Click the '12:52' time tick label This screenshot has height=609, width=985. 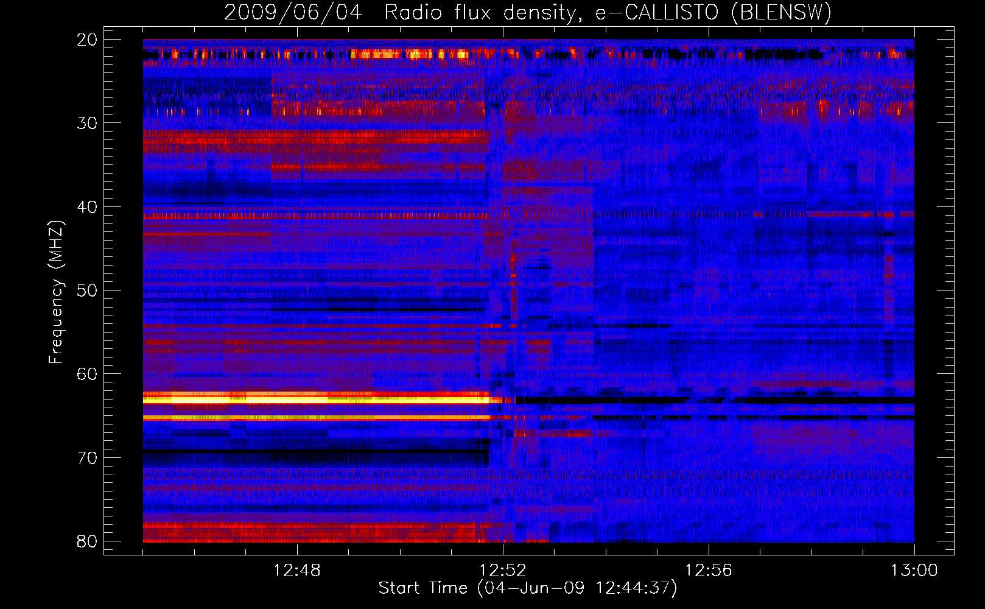503,571
